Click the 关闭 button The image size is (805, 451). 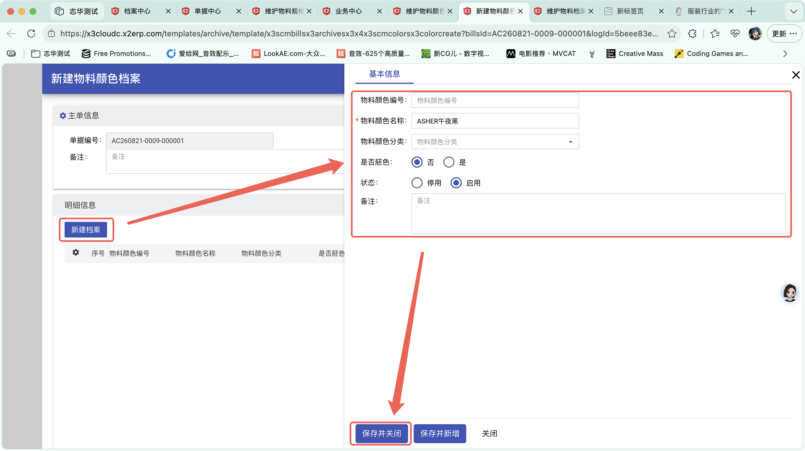coord(489,433)
